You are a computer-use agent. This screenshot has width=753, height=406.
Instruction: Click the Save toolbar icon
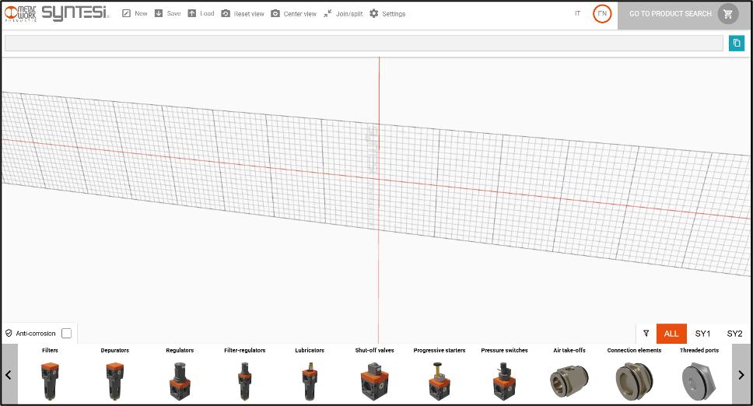(x=159, y=14)
